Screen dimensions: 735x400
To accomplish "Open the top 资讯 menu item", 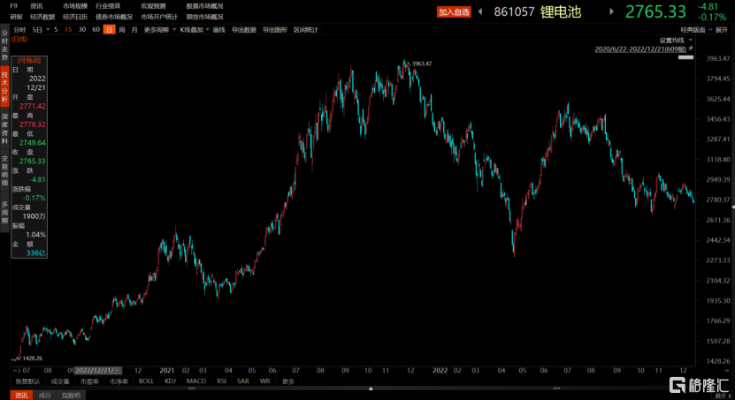I will click(36, 6).
